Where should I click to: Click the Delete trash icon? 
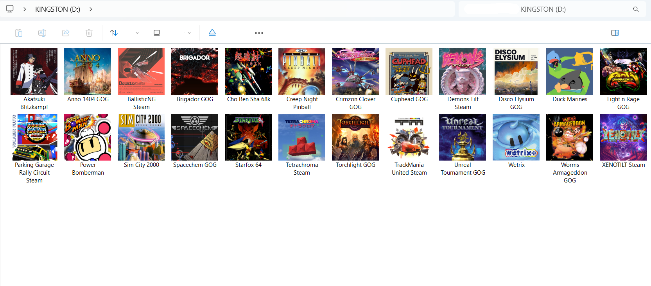(x=89, y=33)
